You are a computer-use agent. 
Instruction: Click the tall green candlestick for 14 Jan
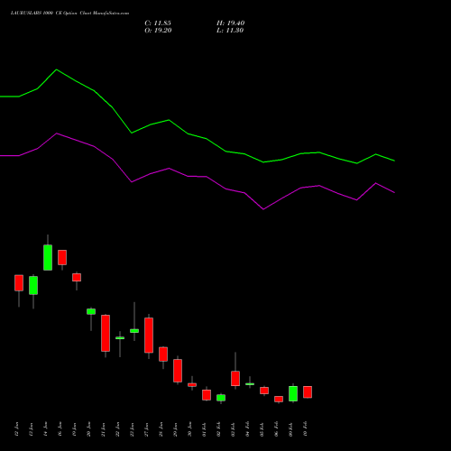[x=48, y=257]
